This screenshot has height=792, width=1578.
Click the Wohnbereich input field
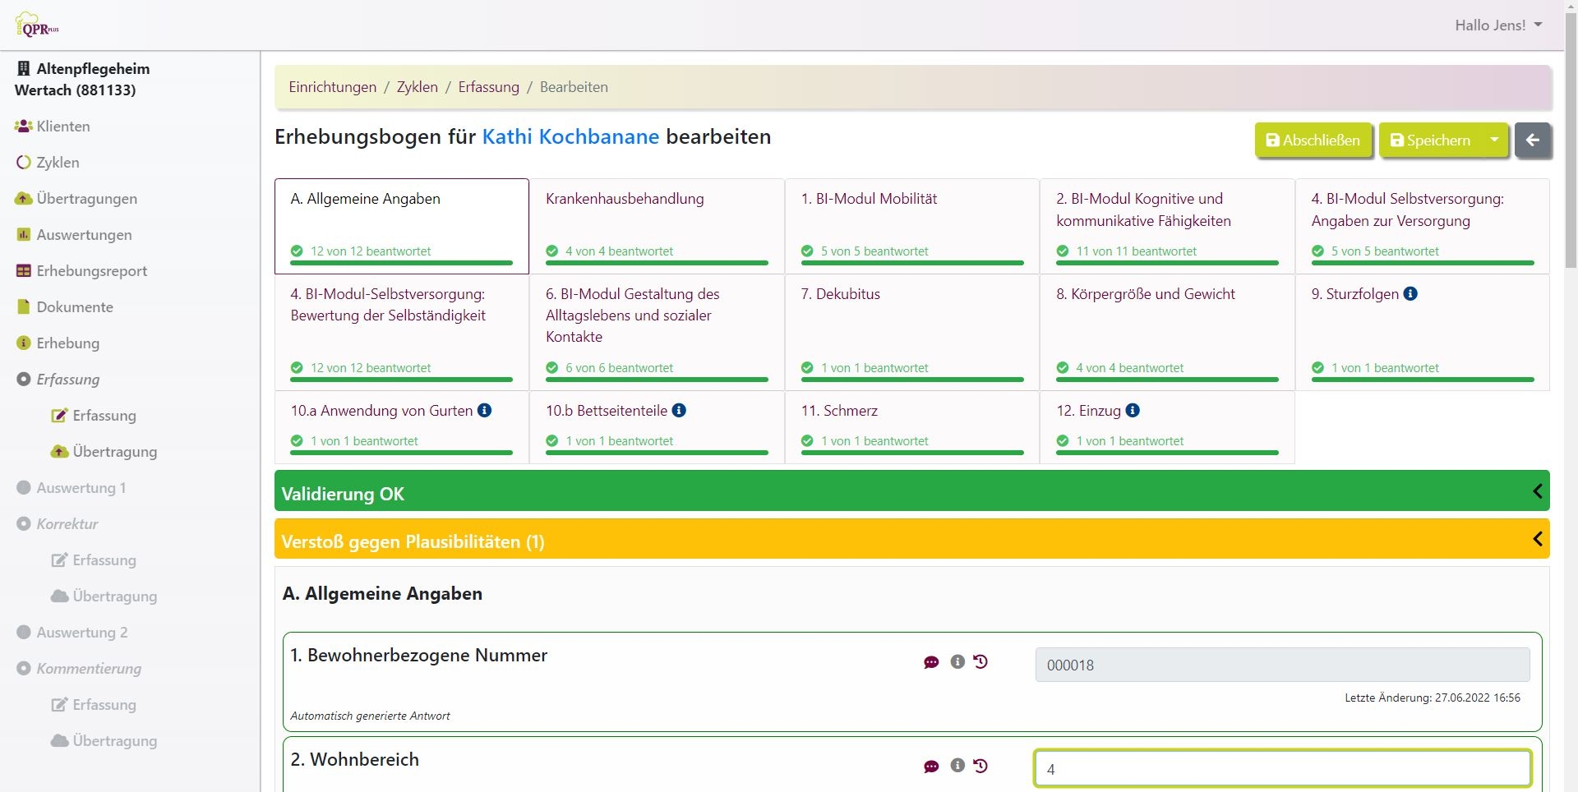(1282, 769)
